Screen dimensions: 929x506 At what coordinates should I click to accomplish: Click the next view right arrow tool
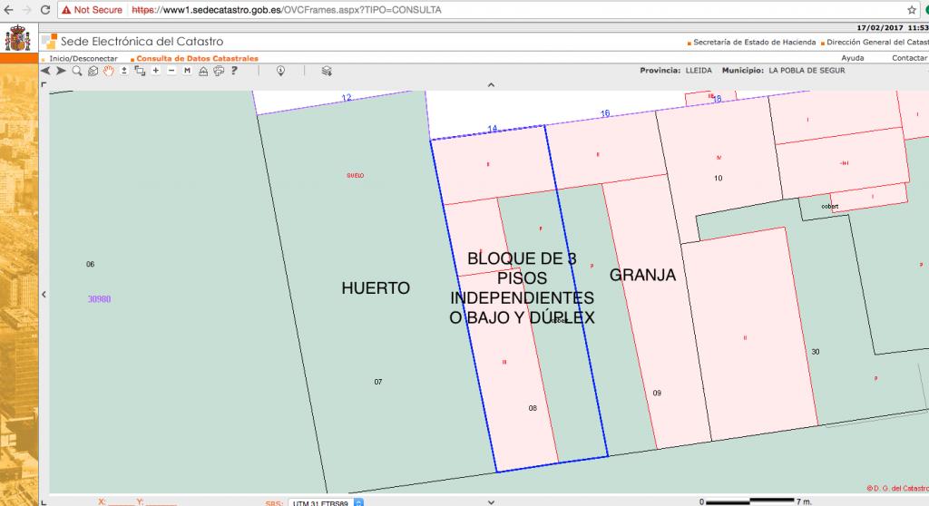(x=61, y=71)
